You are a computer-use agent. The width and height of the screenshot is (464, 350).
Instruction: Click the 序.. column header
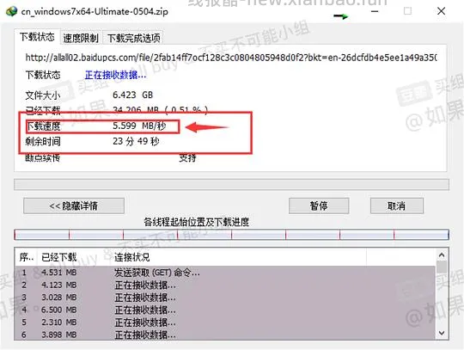[x=27, y=257]
